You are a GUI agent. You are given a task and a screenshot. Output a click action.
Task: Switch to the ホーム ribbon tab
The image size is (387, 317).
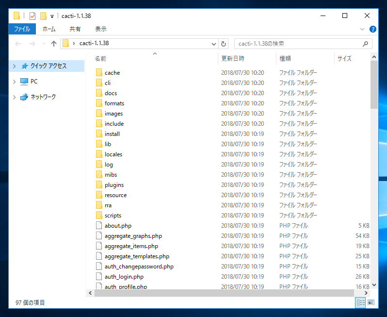coord(49,29)
